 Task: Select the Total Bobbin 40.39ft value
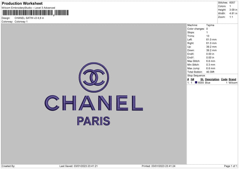210,72
